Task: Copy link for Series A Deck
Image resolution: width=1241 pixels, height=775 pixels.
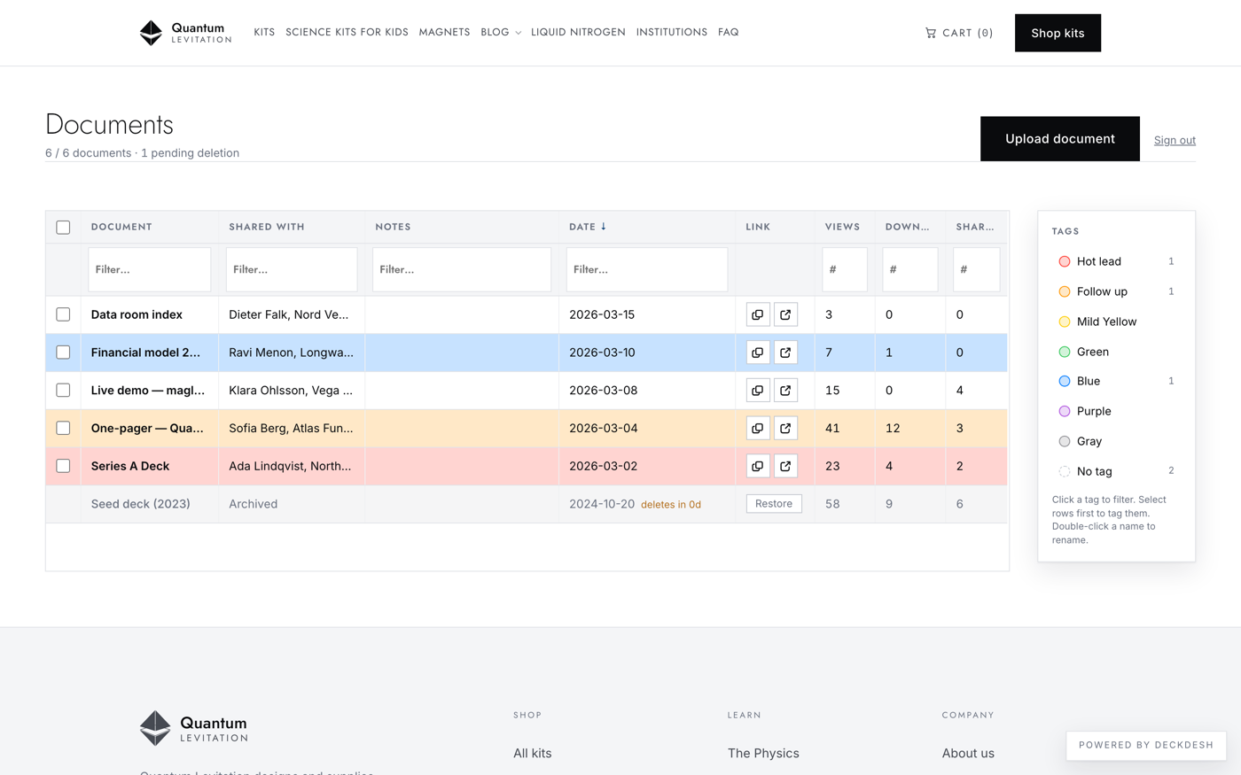Action: click(757, 466)
